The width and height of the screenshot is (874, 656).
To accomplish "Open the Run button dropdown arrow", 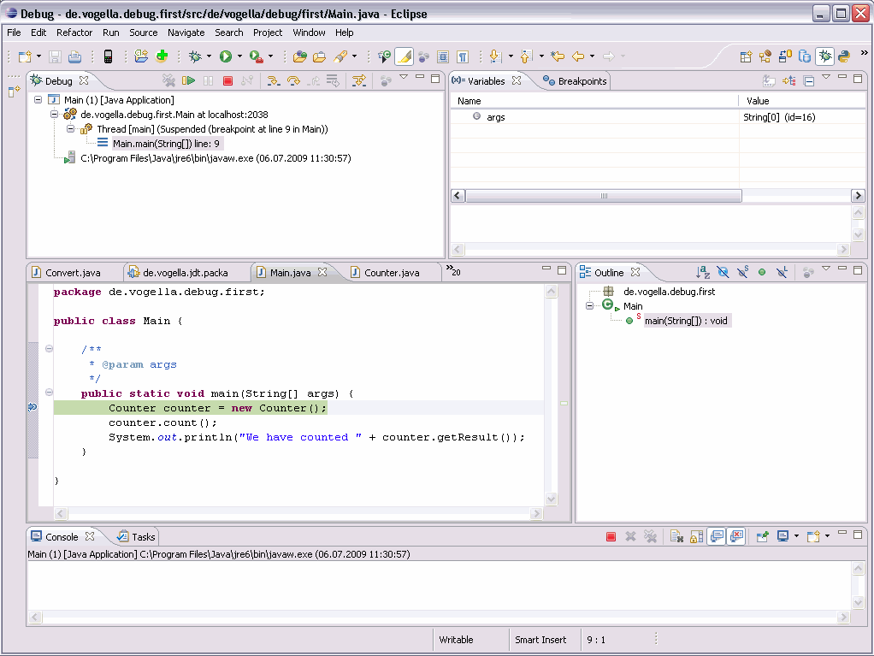I will [239, 57].
